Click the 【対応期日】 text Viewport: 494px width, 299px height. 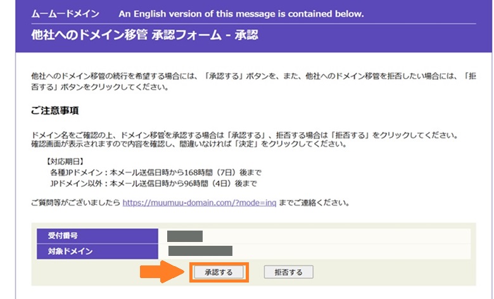(x=65, y=162)
